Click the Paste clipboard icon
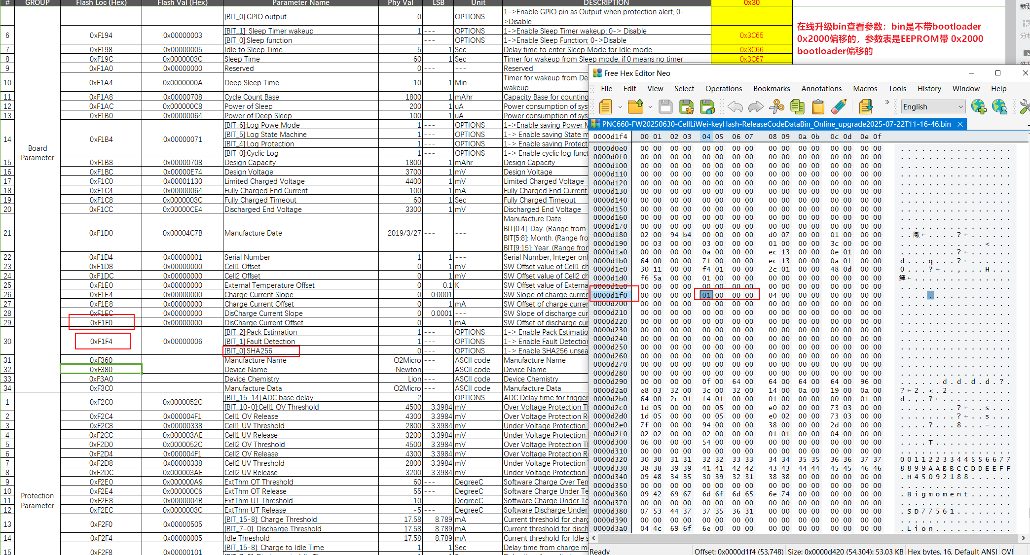Screen dimensions: 1030x555 818,107
